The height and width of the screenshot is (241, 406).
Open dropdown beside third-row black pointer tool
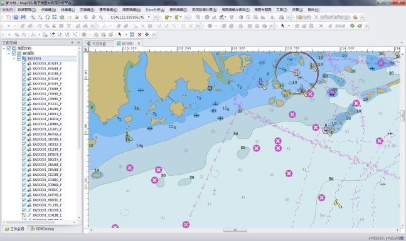pos(126,34)
